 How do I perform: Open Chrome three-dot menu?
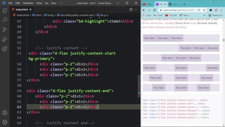pos(221,10)
